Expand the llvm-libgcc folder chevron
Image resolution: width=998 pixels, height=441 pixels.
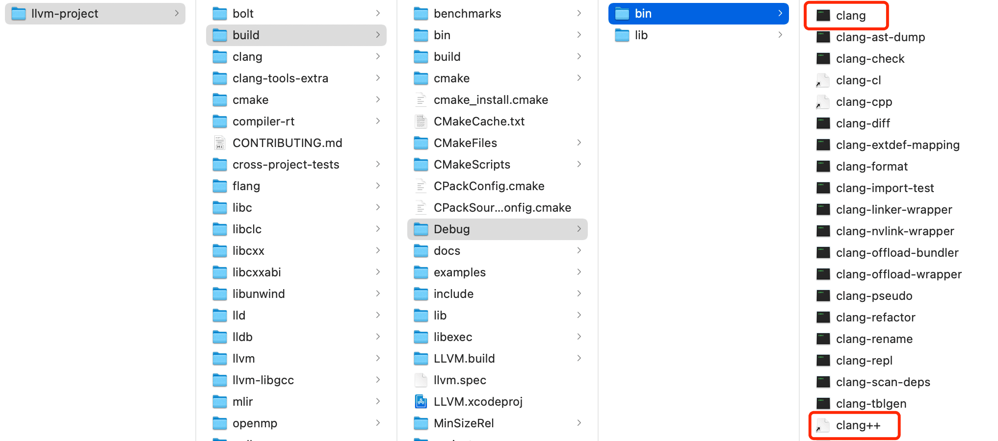coord(378,380)
